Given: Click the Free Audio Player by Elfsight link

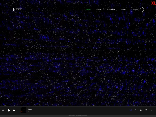Looking at the screenshot, I should click(x=78, y=116).
